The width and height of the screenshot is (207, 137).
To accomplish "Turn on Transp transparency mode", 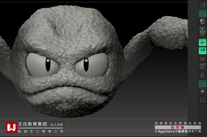I will click(202, 75).
